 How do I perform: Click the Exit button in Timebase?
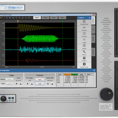pos(40,84)
